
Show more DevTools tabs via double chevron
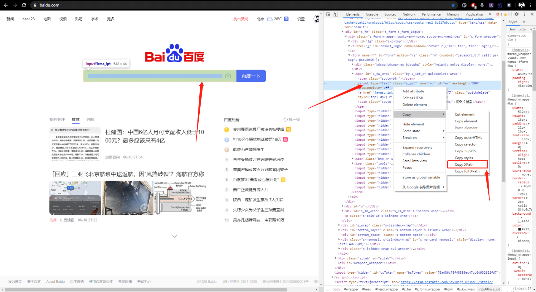490,14
